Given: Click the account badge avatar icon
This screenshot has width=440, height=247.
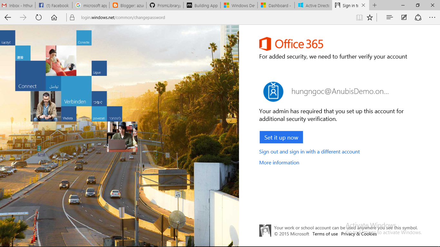Looking at the screenshot, I should click(x=273, y=92).
